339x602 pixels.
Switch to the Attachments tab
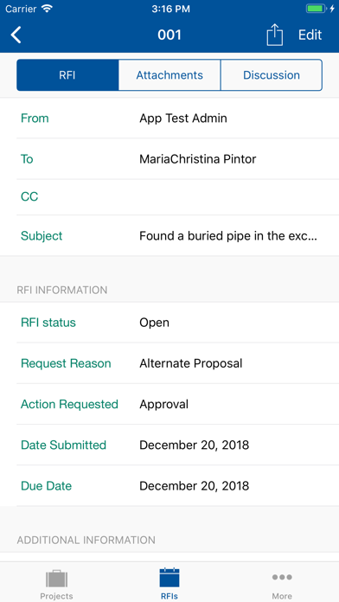[169, 75]
